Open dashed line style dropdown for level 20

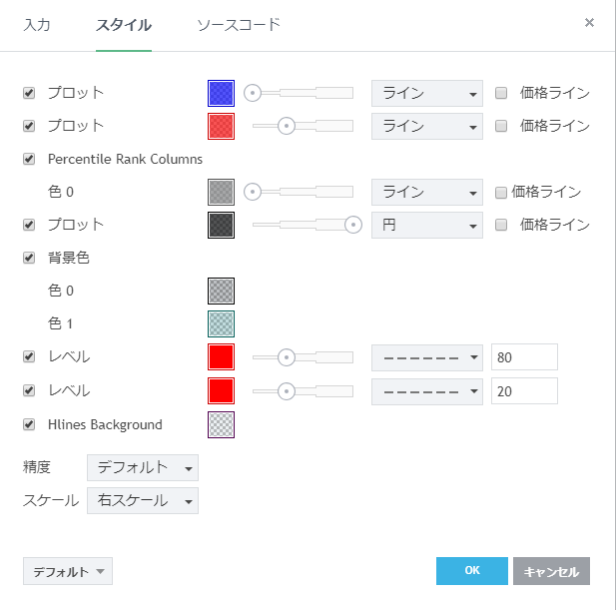(x=426, y=391)
